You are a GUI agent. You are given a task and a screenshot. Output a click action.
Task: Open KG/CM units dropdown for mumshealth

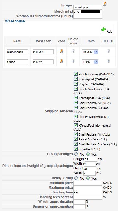pyautogui.click(x=90, y=52)
